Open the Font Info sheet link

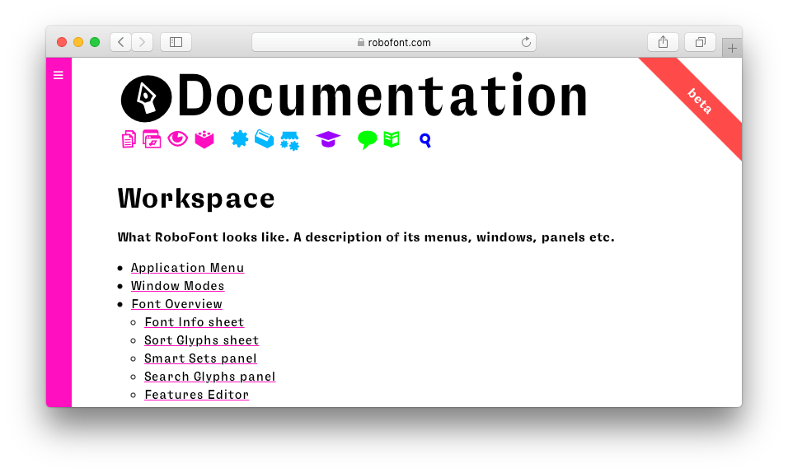[x=194, y=322]
